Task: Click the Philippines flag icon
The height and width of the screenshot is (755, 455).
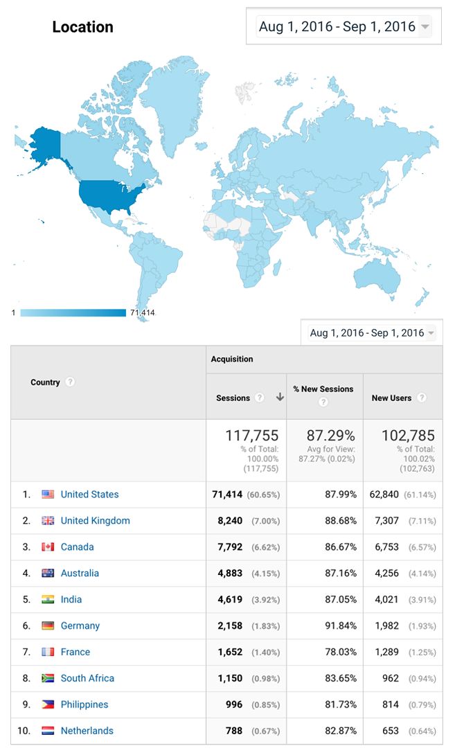Action: pos(48,704)
